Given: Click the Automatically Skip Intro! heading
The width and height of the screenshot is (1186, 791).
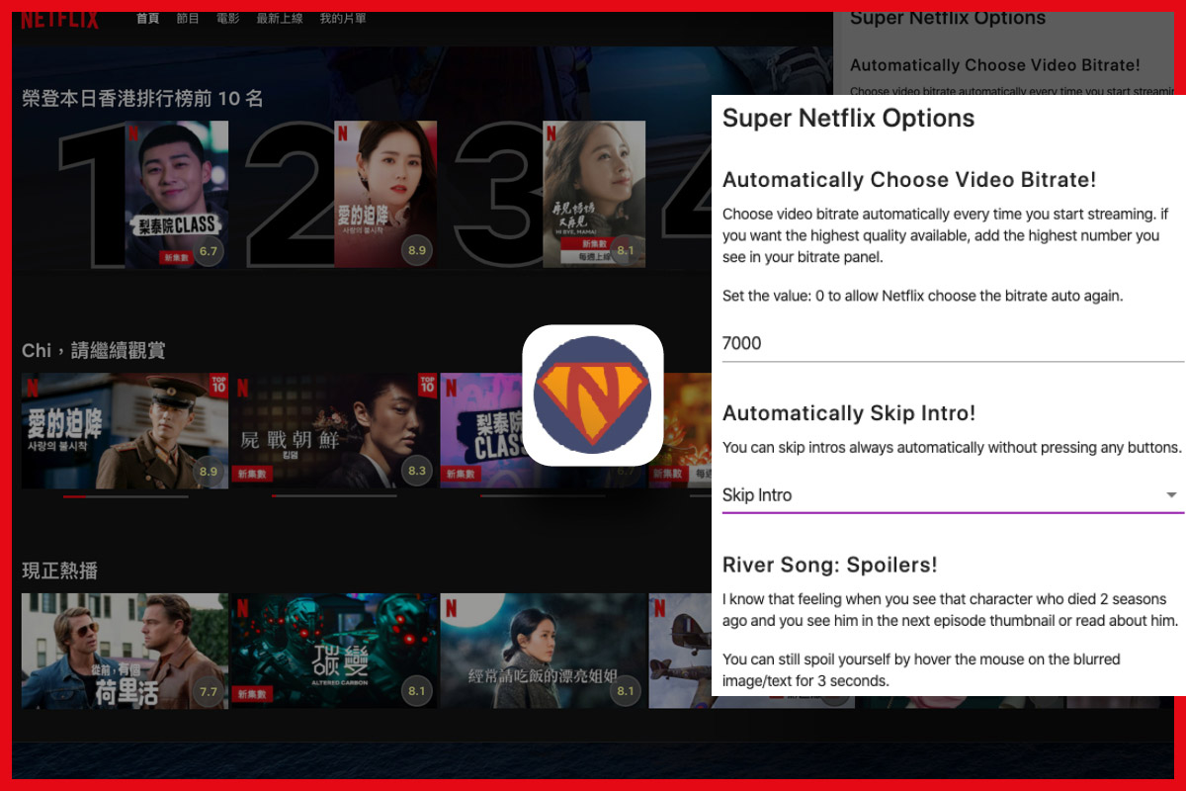Looking at the screenshot, I should [x=849, y=413].
